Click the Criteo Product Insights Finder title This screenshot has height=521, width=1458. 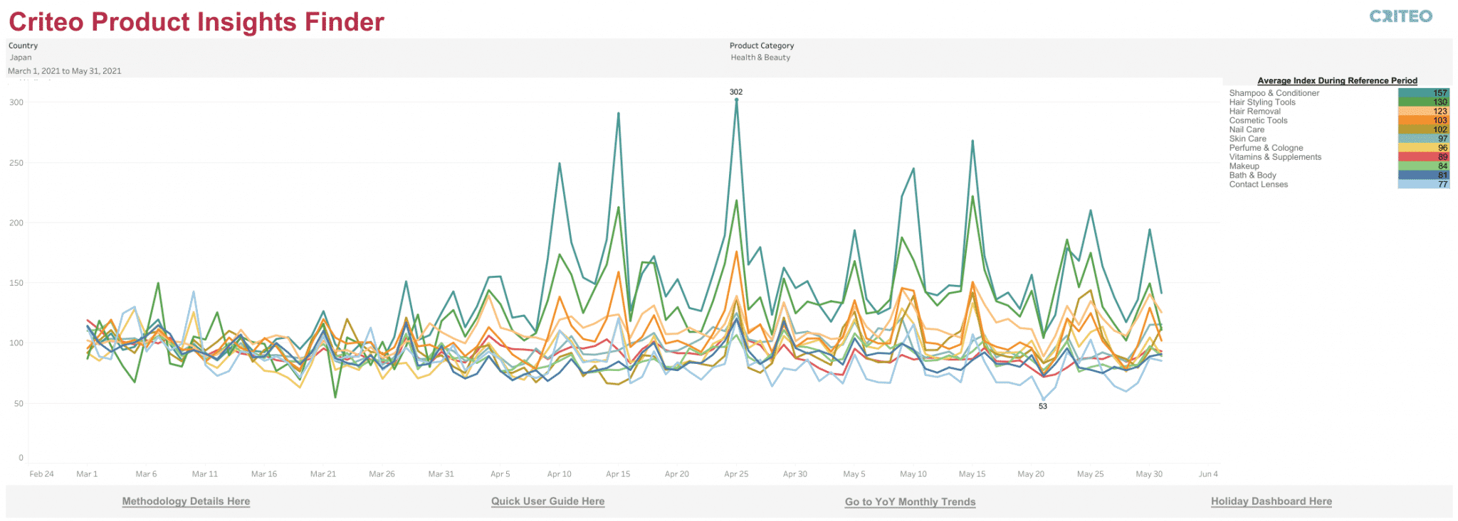(196, 22)
